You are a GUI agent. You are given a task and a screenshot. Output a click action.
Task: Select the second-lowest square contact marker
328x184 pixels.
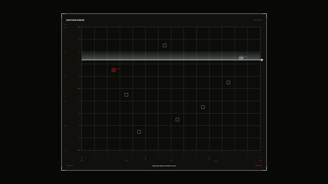pos(177,119)
